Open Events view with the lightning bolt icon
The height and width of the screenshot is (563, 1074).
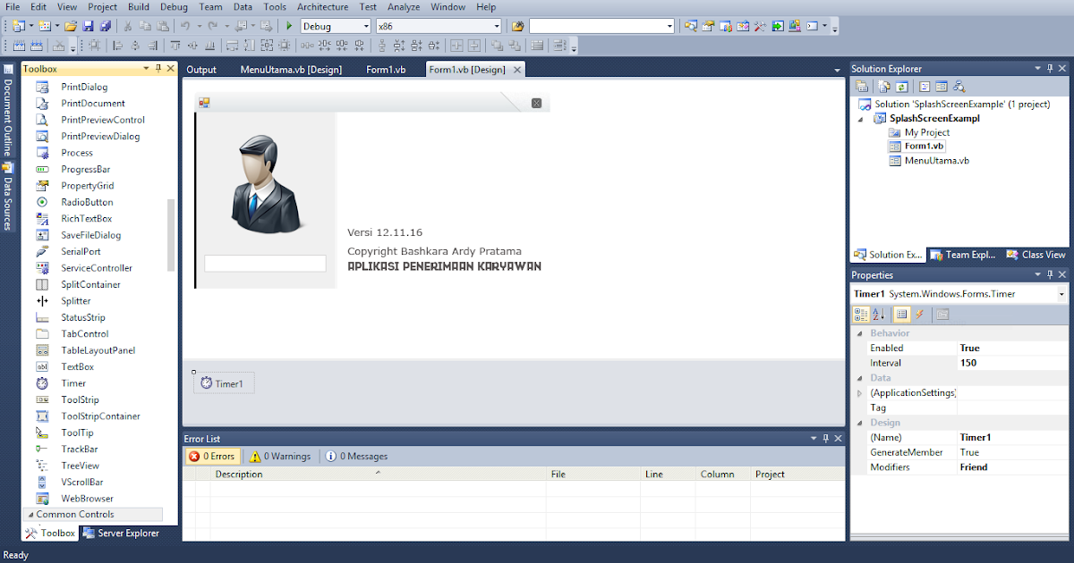point(920,314)
